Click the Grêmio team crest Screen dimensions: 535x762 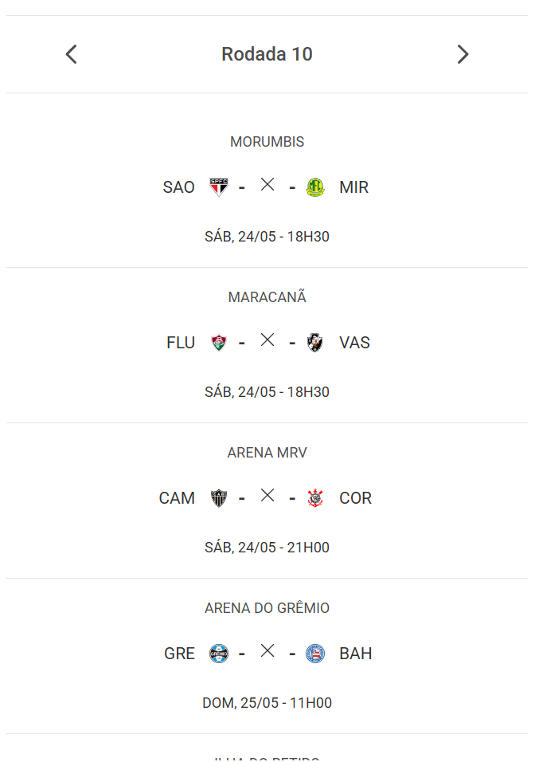(x=218, y=654)
